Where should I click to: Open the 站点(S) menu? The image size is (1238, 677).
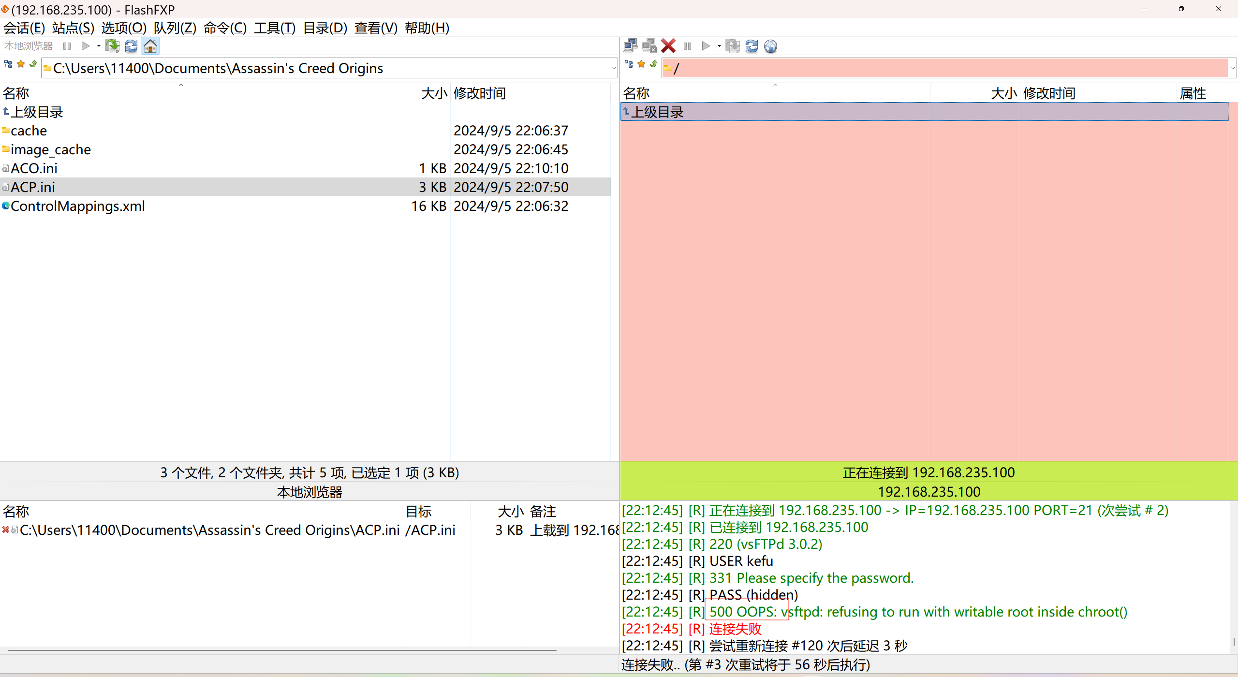73,28
